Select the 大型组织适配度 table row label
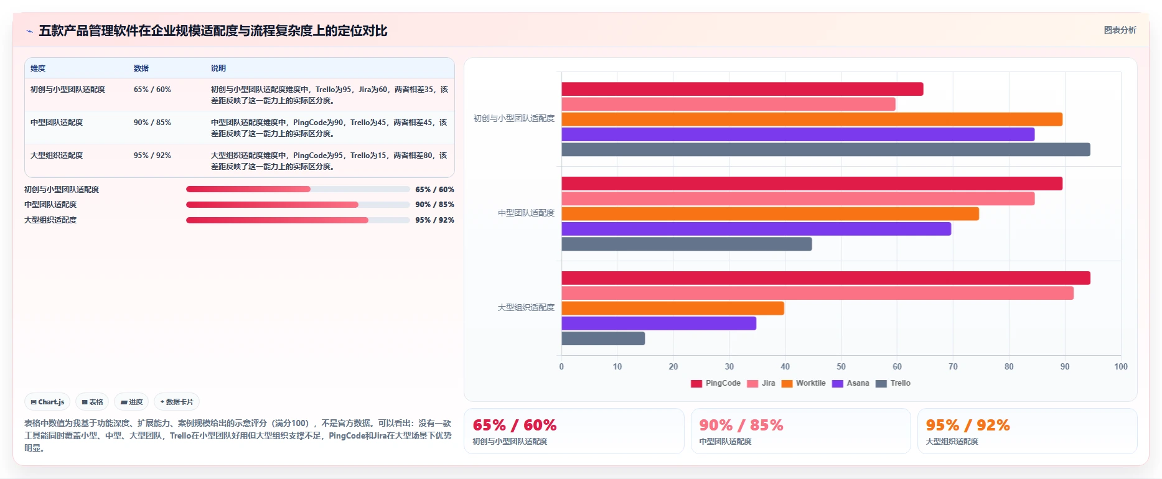 (57, 156)
